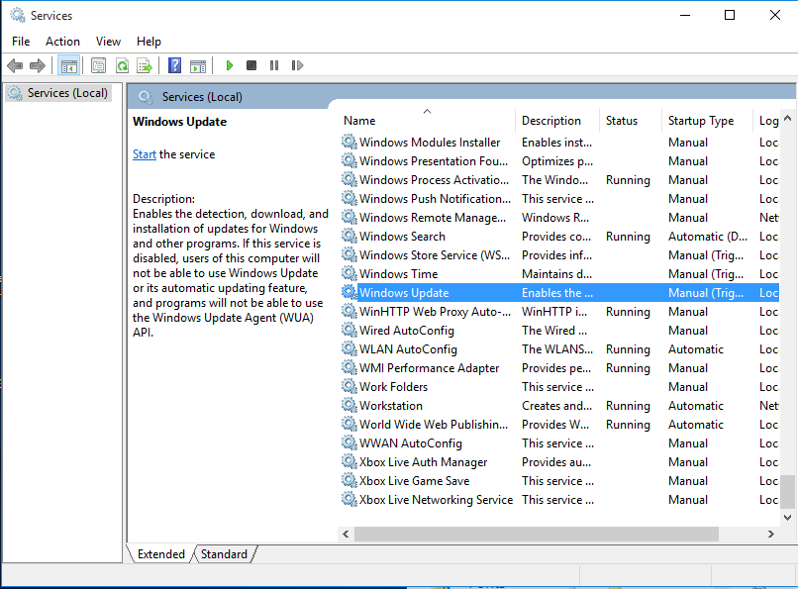The height and width of the screenshot is (589, 798).
Task: Click the gear icon beside Xbox Live Game Save
Action: pos(349,481)
